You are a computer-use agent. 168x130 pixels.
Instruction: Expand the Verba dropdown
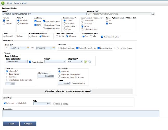(x=55, y=62)
